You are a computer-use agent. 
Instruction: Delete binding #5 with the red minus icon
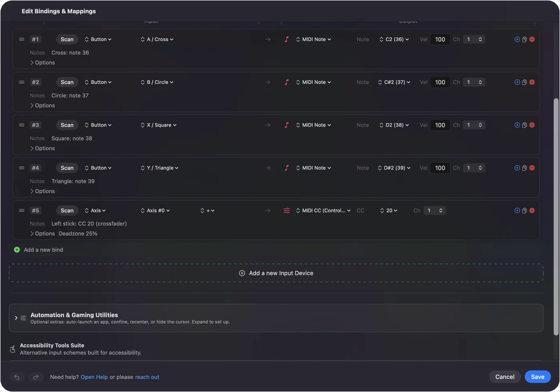click(532, 211)
